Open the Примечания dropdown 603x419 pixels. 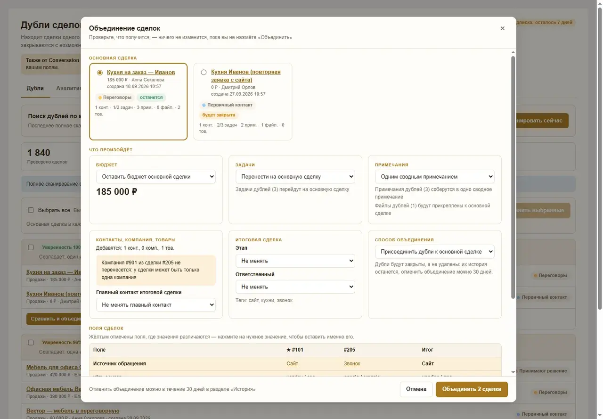[435, 177]
